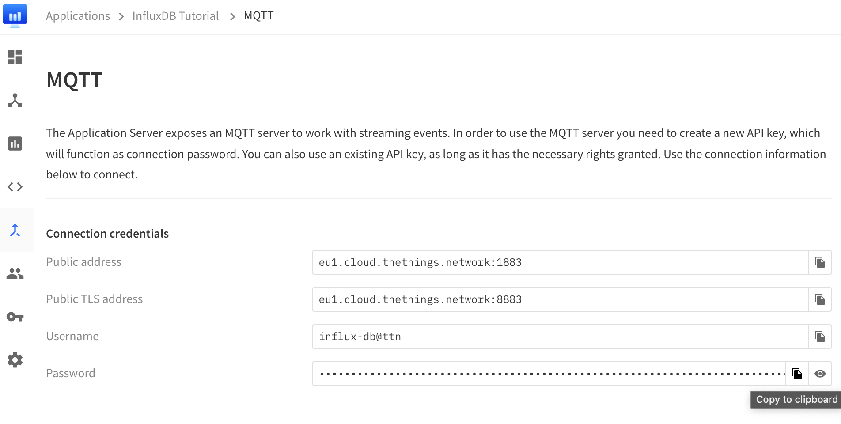Open API keys sidebar icon
841x424 pixels.
pyautogui.click(x=15, y=317)
